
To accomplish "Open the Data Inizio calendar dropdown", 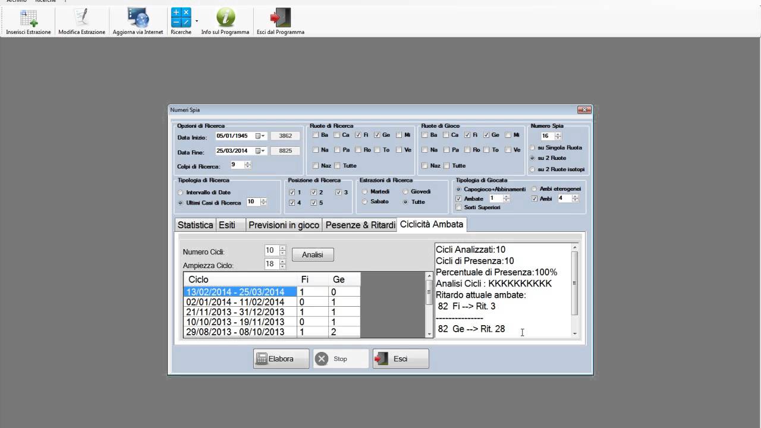I will [260, 136].
